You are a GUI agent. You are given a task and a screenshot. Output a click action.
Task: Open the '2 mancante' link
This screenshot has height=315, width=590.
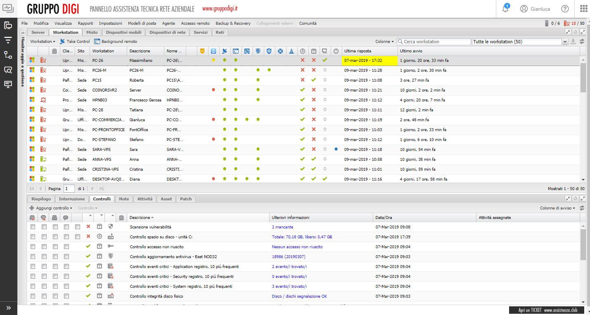[282, 227]
